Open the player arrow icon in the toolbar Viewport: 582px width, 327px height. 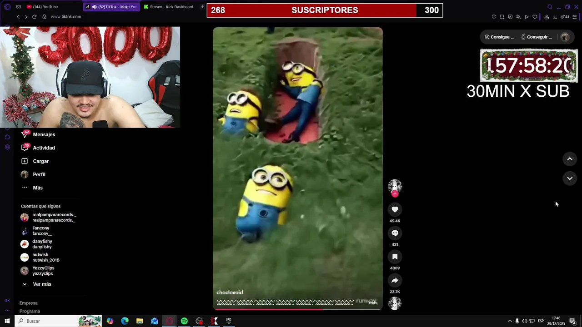pyautogui.click(x=527, y=17)
